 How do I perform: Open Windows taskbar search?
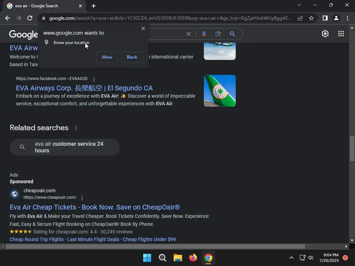162,258
